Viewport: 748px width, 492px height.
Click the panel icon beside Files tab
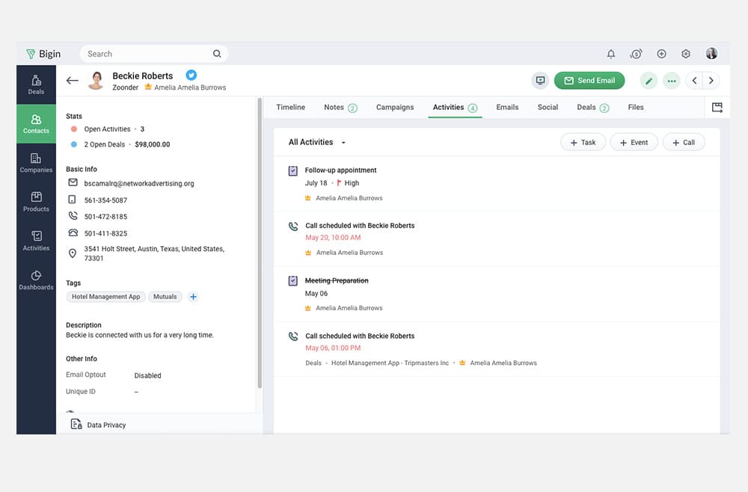click(717, 107)
